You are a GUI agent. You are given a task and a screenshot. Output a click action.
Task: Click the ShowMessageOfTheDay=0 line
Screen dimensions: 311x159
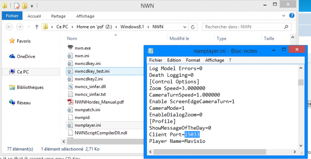pyautogui.click(x=180, y=128)
